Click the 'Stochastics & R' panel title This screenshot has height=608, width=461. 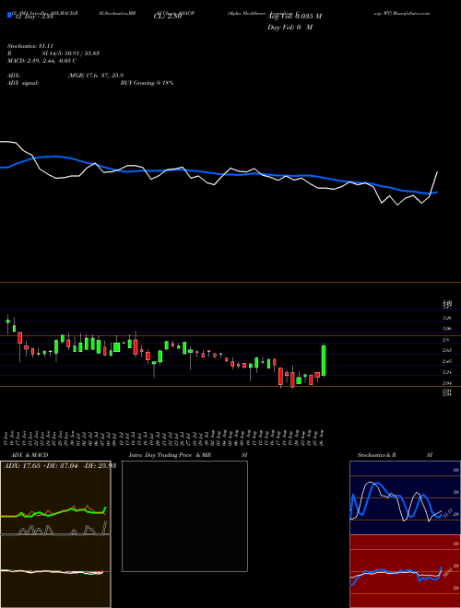(x=376, y=455)
